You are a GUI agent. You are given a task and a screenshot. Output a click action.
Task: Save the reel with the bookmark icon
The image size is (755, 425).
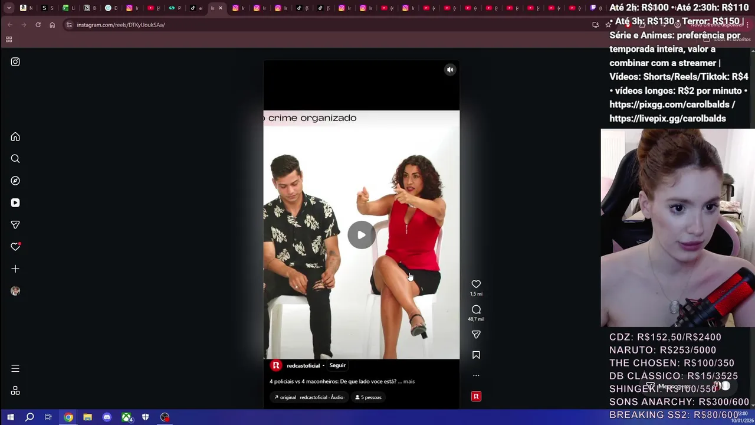point(476,355)
